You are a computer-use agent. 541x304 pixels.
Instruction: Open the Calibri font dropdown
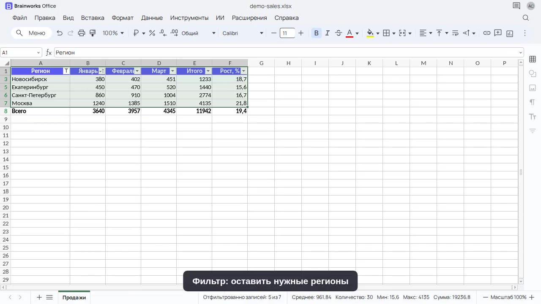243,33
